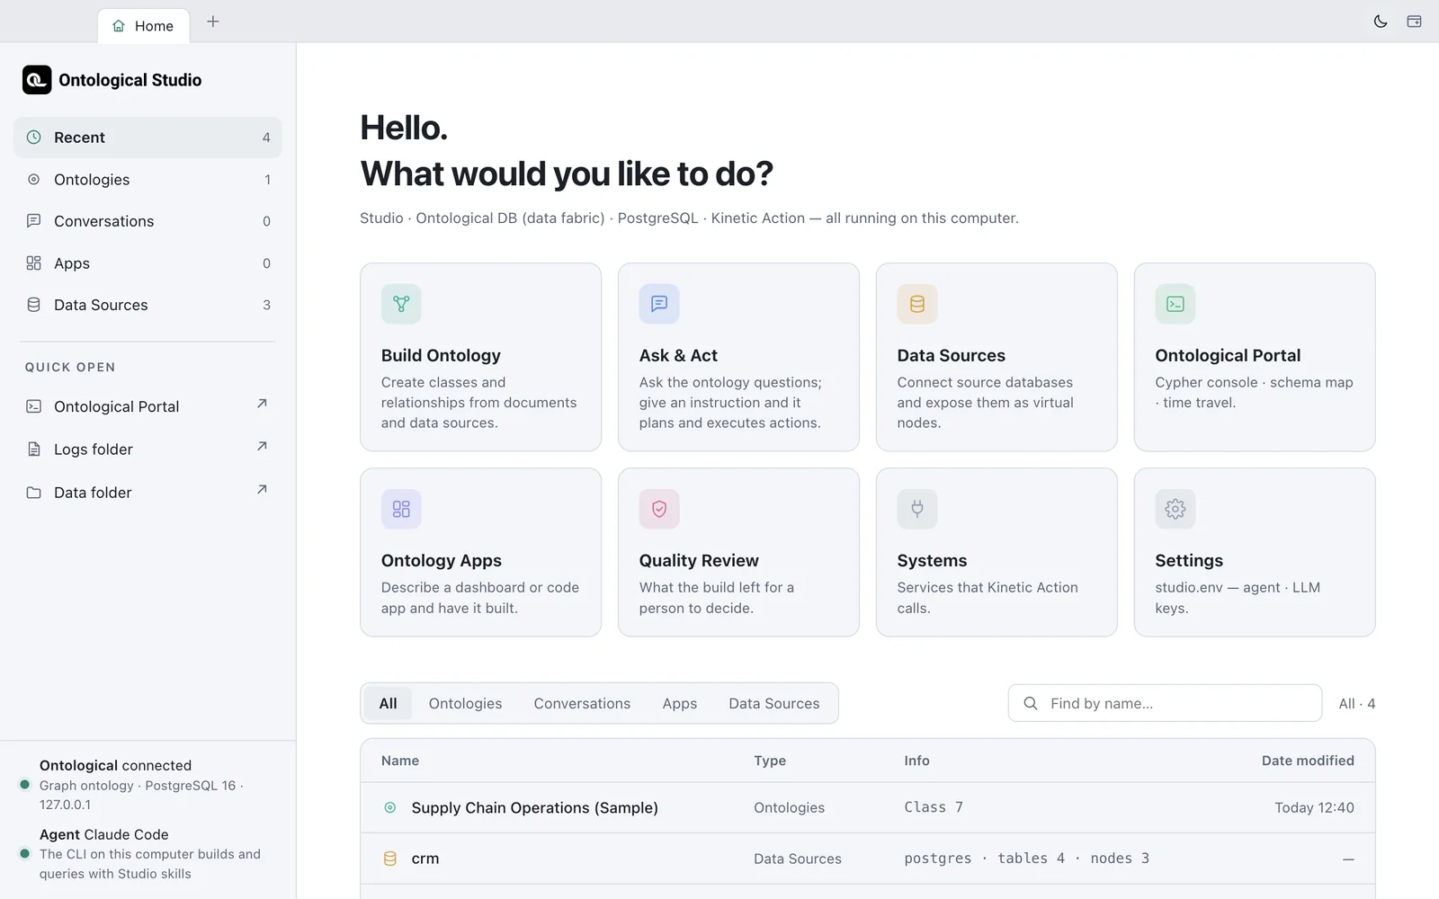Viewport: 1439px width, 899px height.
Task: Open Supply Chain Operations (Sample) row
Action: coord(867,807)
